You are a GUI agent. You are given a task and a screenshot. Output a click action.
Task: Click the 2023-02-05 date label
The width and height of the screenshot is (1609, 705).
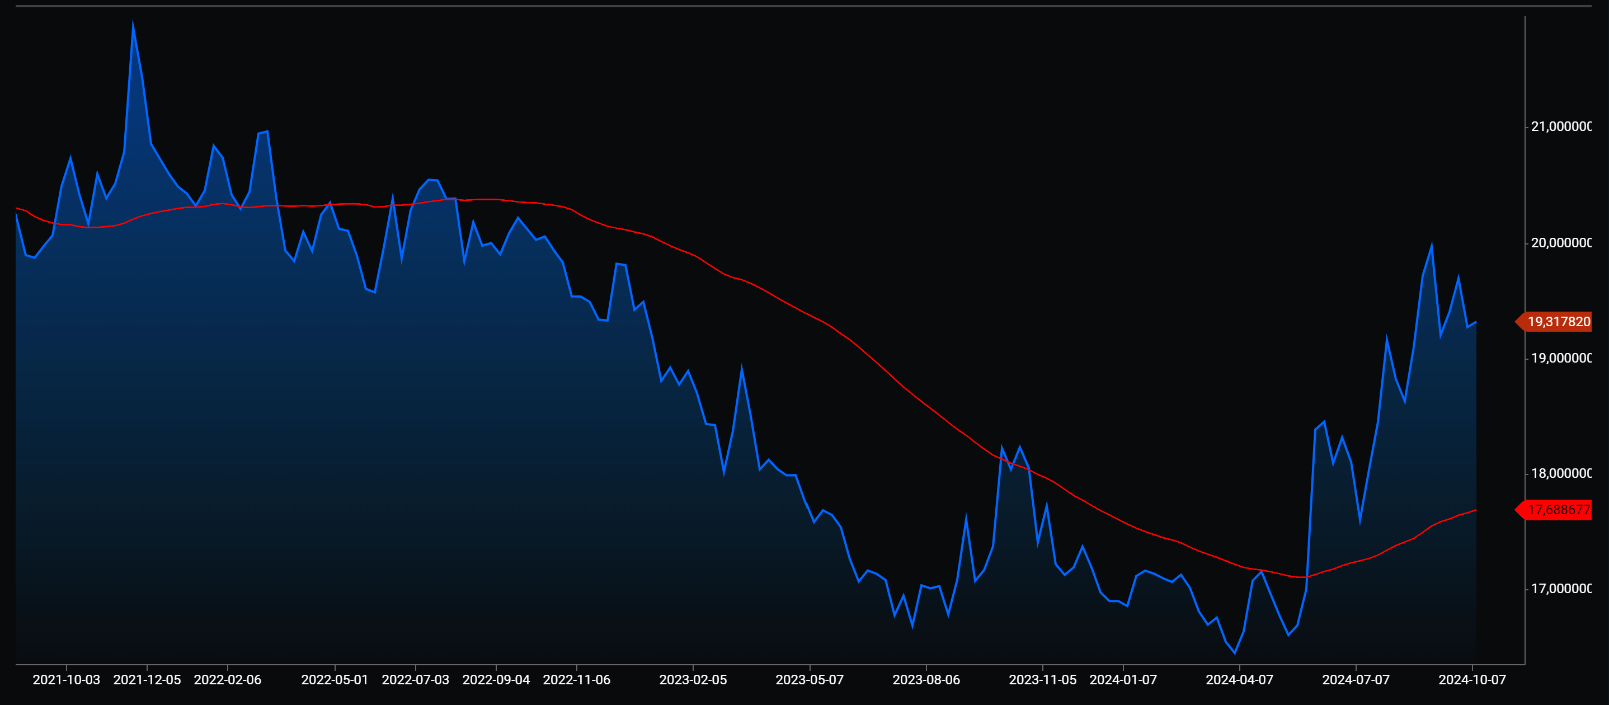coord(693,679)
